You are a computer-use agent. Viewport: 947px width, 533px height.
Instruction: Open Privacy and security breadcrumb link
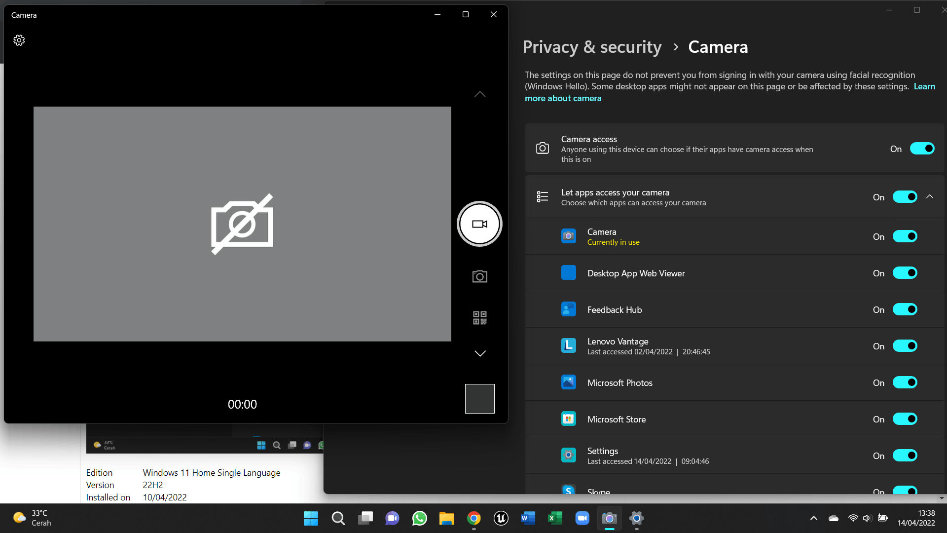pyautogui.click(x=592, y=46)
